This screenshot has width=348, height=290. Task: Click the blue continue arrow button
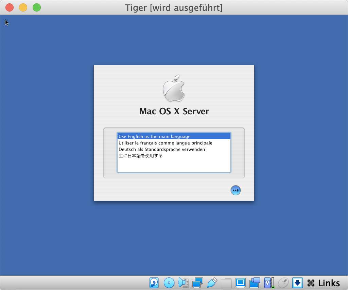click(236, 190)
